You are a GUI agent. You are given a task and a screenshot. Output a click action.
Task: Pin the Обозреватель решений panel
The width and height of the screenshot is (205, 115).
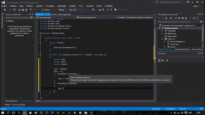pyautogui.click(x=200, y=14)
